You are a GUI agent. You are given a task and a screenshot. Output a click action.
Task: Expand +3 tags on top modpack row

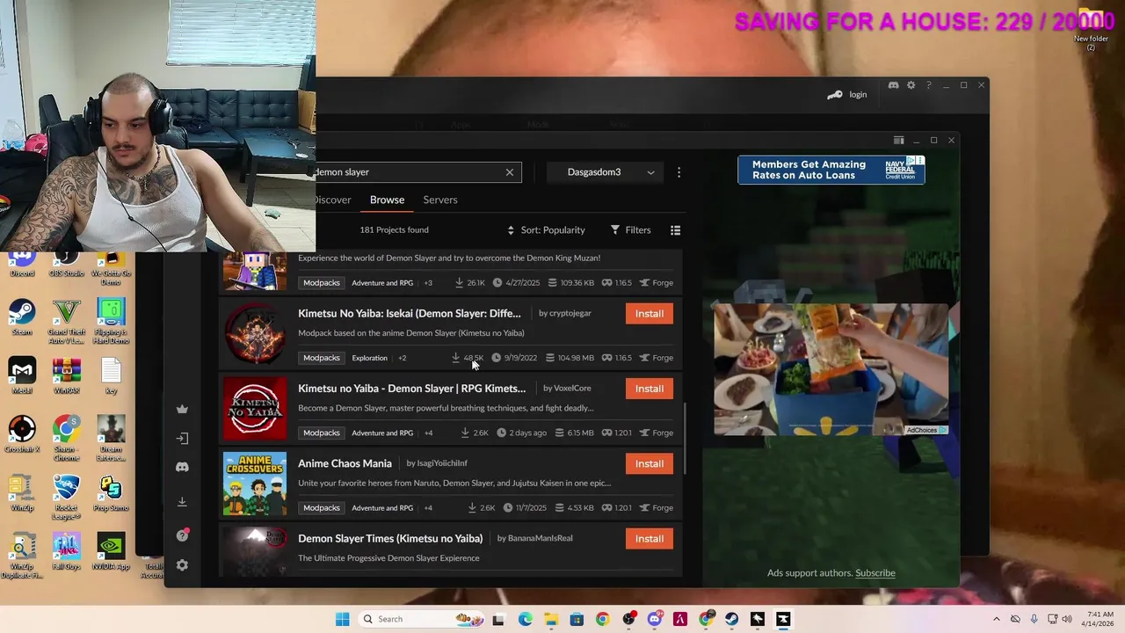pos(428,283)
